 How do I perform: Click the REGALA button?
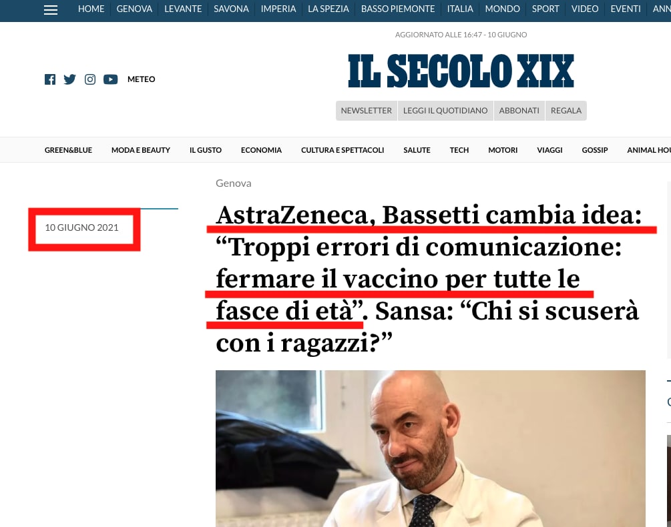pos(566,111)
